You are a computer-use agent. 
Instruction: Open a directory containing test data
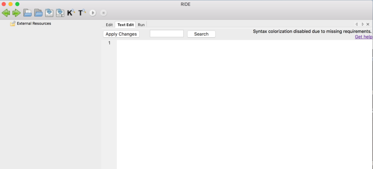38,12
